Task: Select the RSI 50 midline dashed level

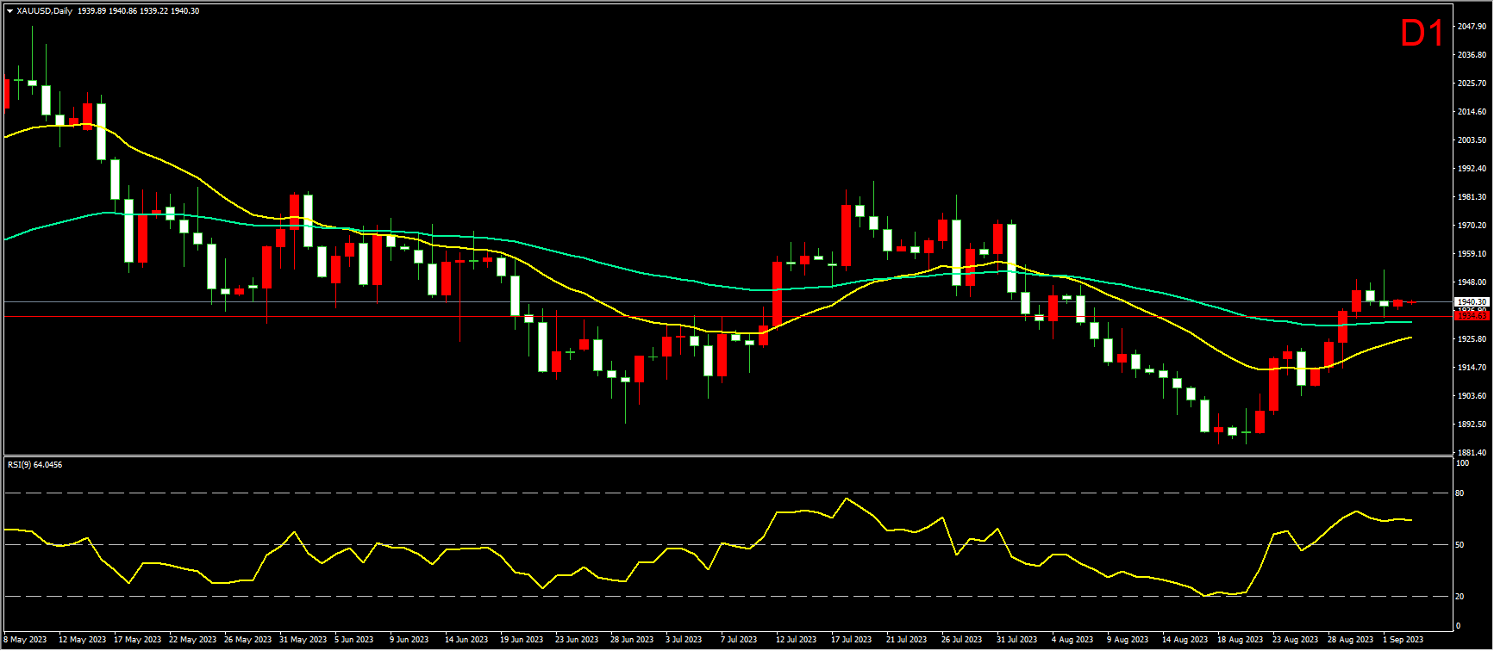Action: click(727, 544)
